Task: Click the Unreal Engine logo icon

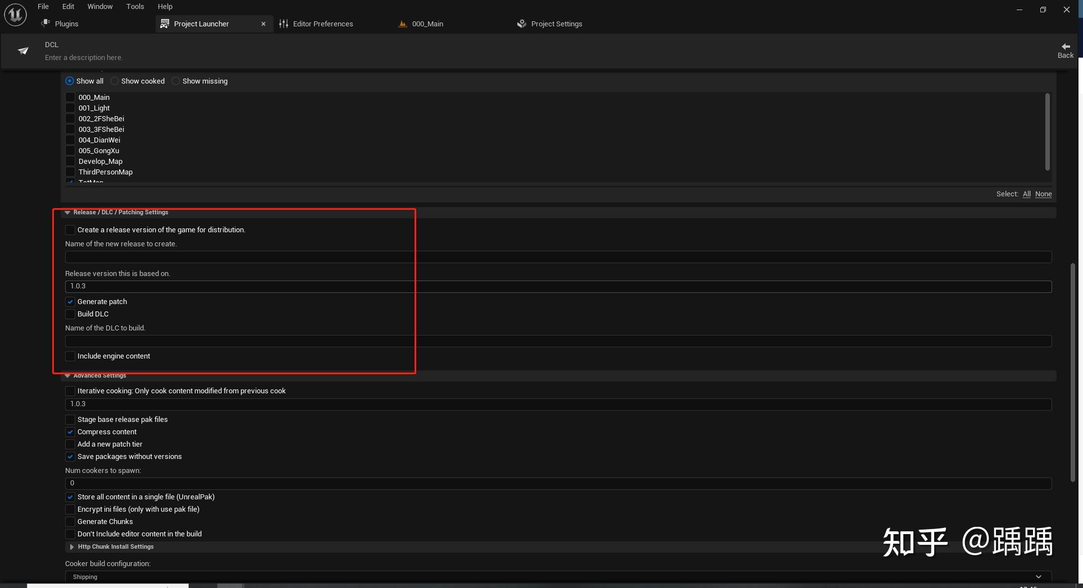Action: (x=15, y=15)
